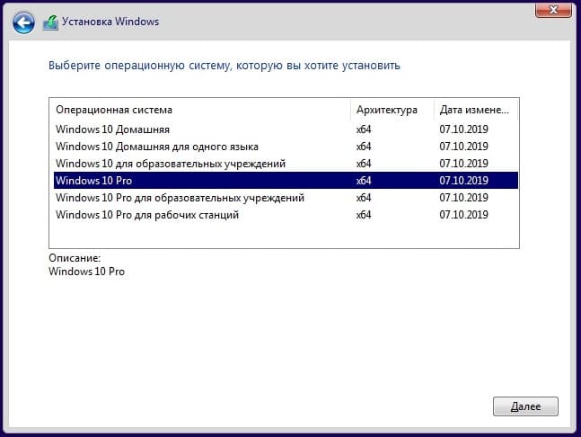The height and width of the screenshot is (437, 581).
Task: Select the highlighted Windows 10 Pro row
Action: coord(286,181)
